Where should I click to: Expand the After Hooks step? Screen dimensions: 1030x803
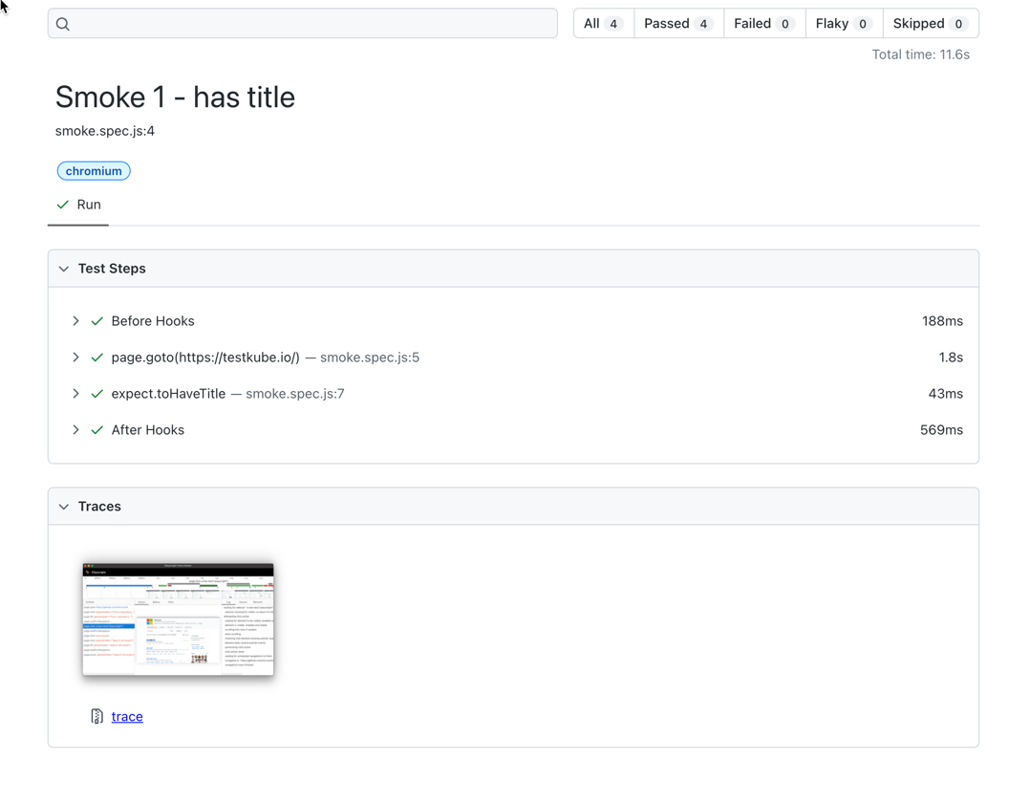click(x=75, y=430)
